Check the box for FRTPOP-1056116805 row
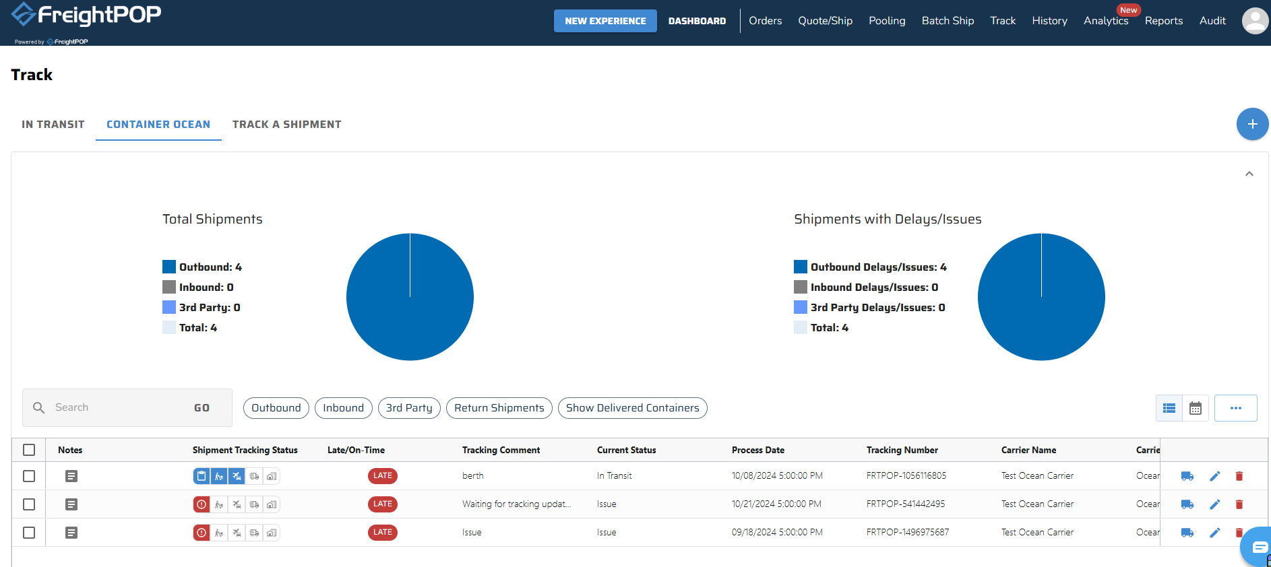Viewport: 1271px width, 567px height. (x=29, y=476)
